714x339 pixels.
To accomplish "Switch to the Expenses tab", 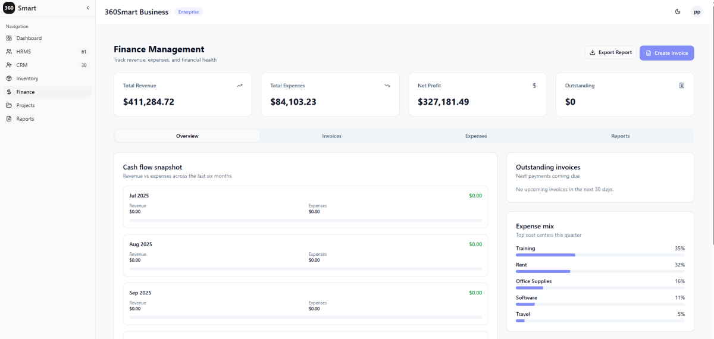I will [x=476, y=136].
